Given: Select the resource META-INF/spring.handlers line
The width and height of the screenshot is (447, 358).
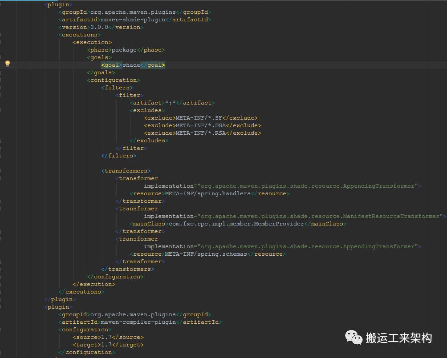Looking at the screenshot, I should point(210,193).
